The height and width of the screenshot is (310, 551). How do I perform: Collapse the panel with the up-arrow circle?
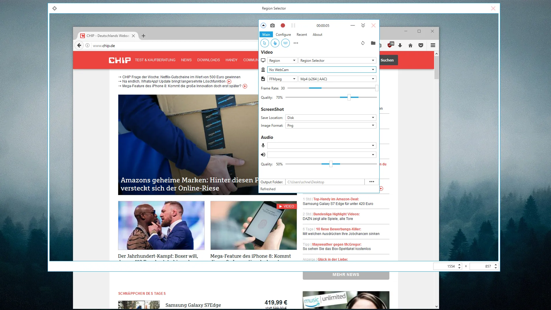[263, 25]
